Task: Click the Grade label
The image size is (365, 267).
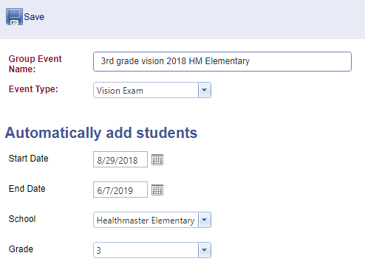Action: [x=21, y=249]
